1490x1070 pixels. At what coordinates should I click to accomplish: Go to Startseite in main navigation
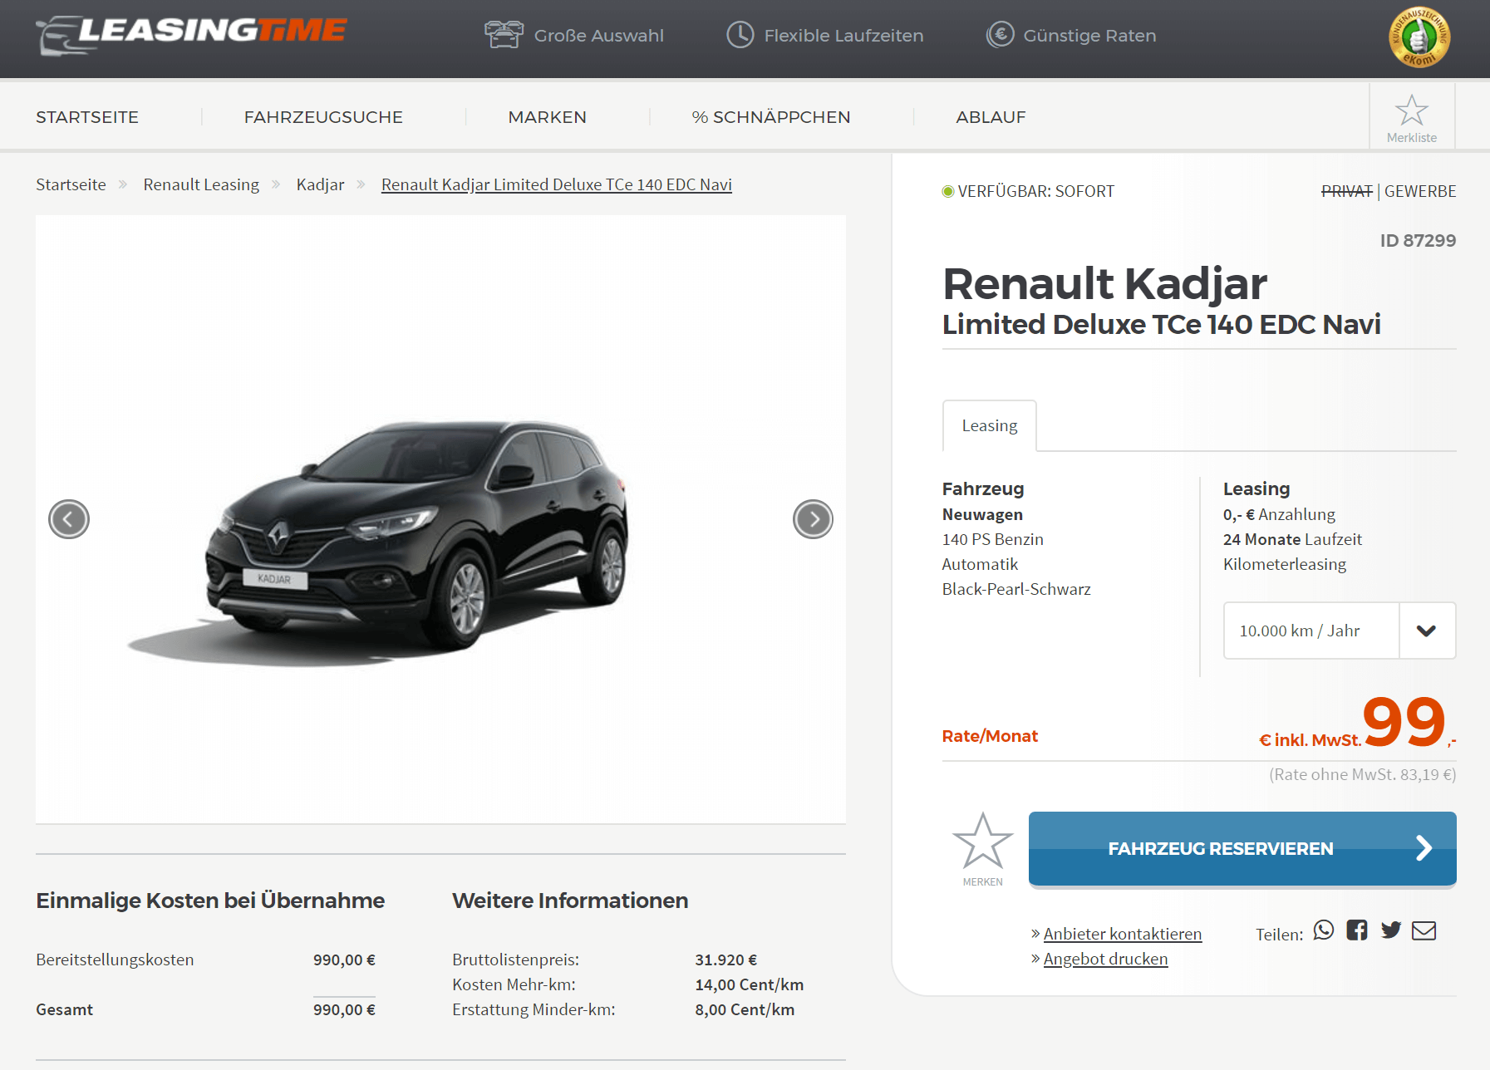coord(87,117)
